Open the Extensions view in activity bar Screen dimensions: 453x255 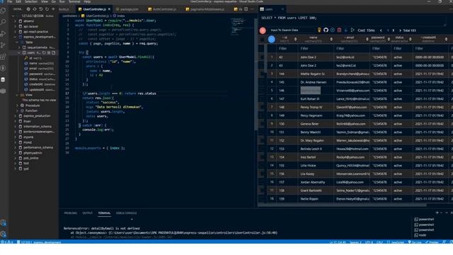(x=3, y=57)
